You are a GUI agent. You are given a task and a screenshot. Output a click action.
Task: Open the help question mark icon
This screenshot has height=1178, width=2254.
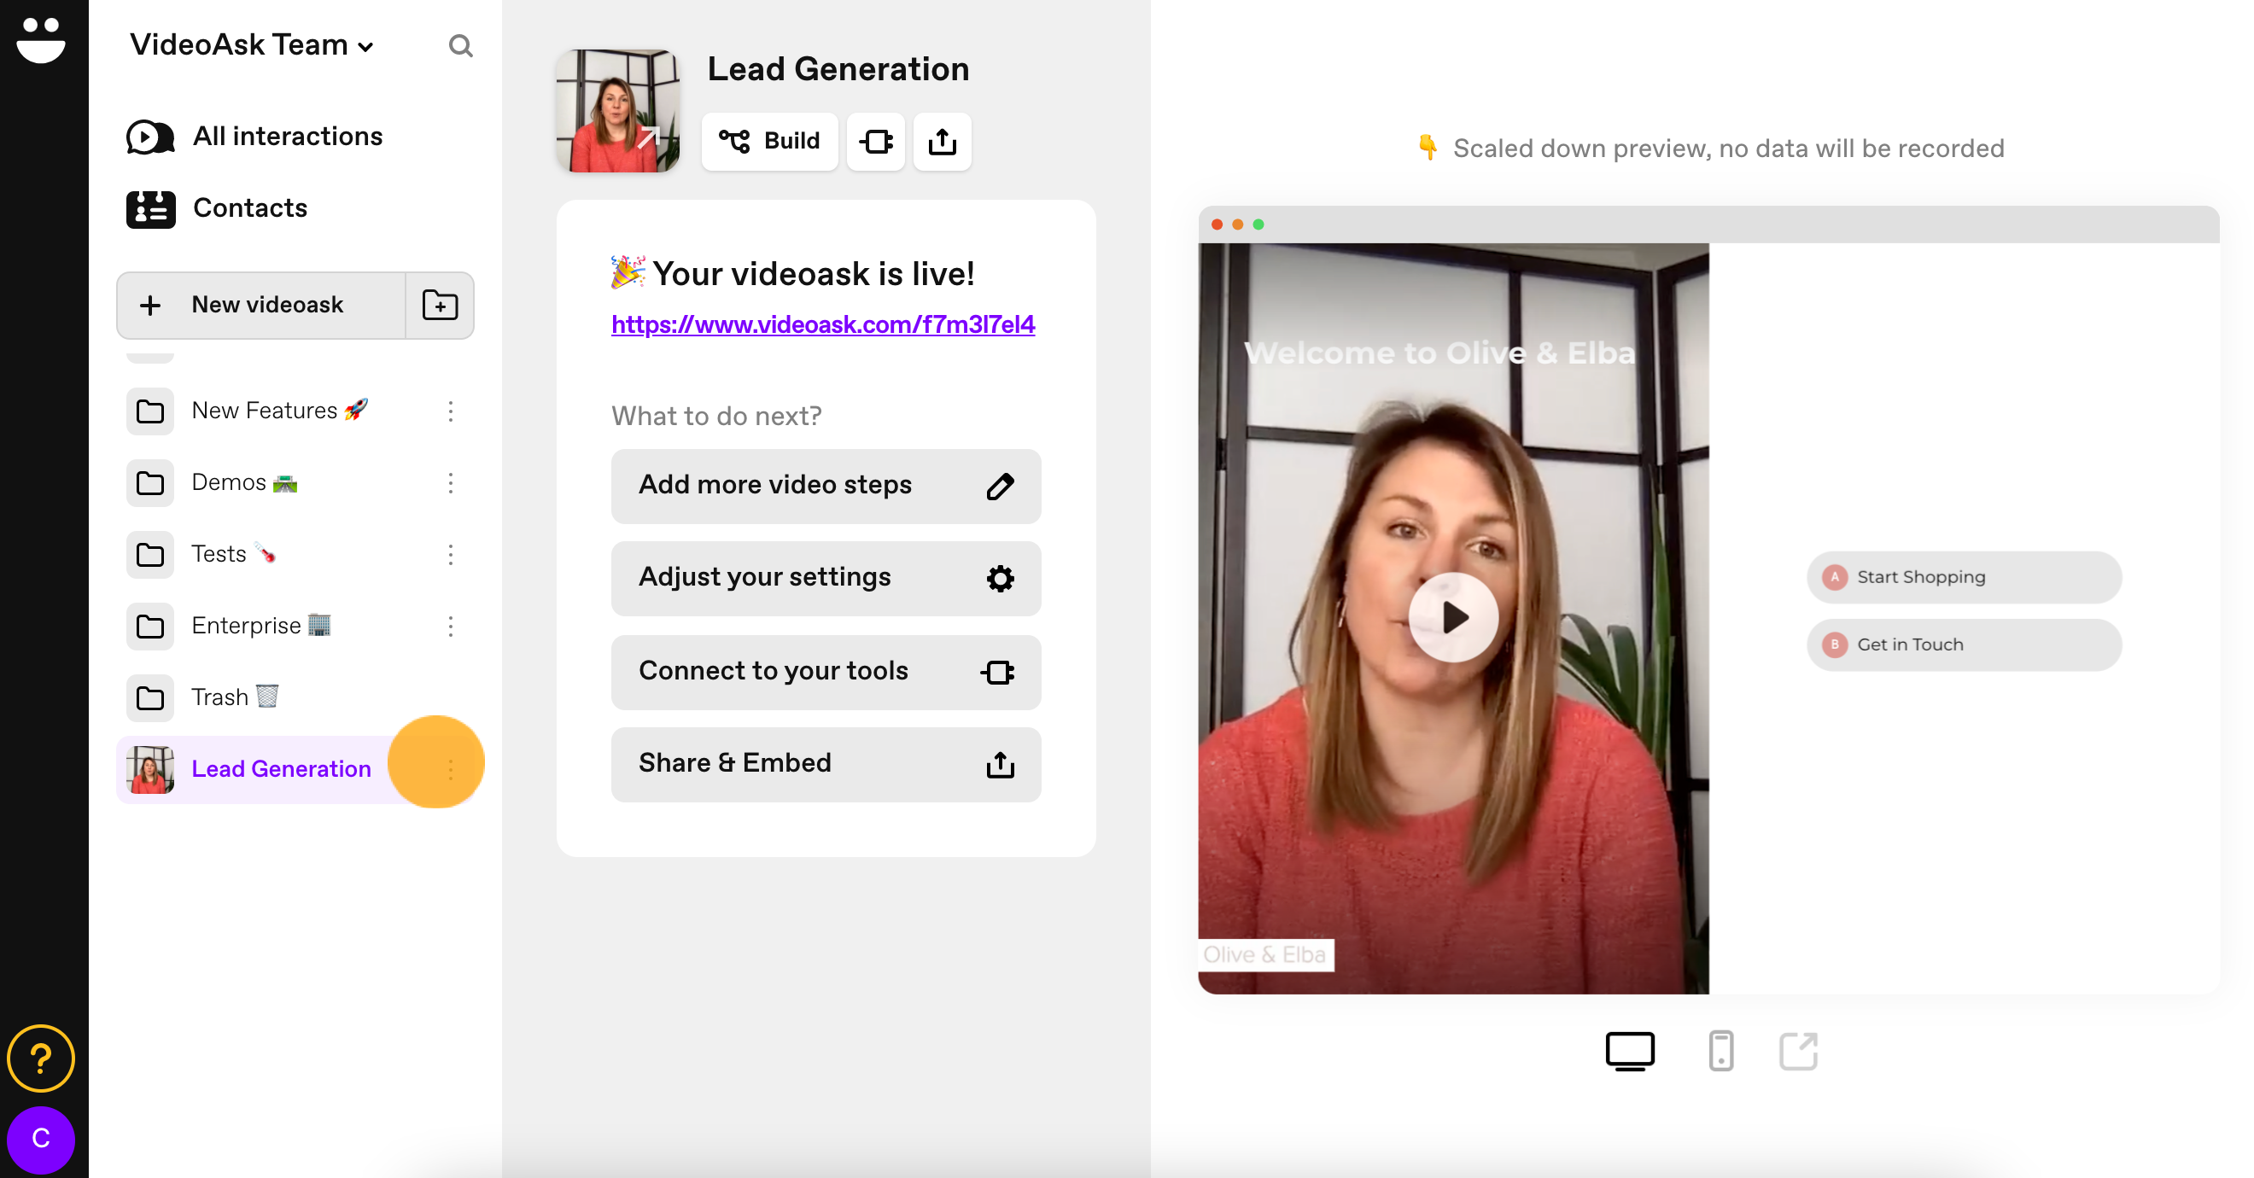(40, 1058)
